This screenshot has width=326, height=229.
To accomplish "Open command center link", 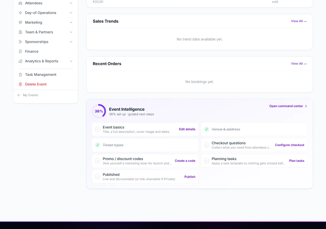I will [x=288, y=106].
